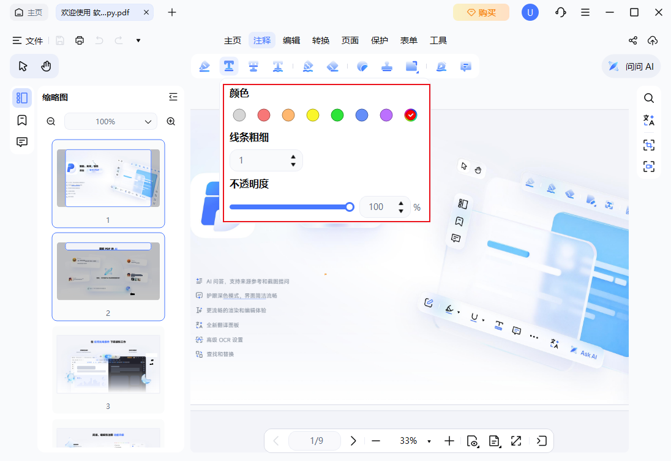
Task: Click the OCR area capture icon
Action: pyautogui.click(x=649, y=145)
